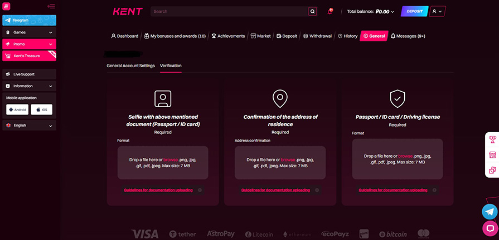The image size is (499, 240).
Task: Click the search magnifier icon
Action: tap(312, 11)
